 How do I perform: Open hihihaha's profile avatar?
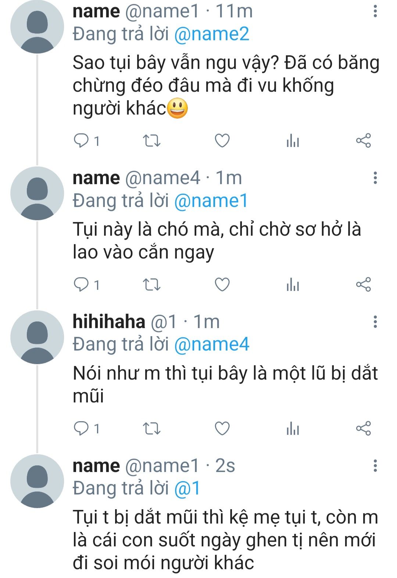[37, 337]
